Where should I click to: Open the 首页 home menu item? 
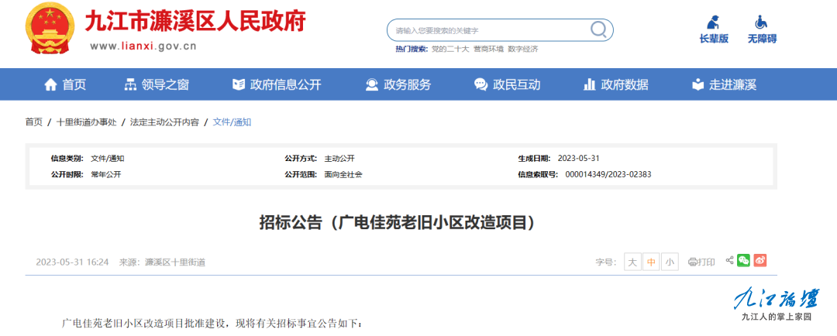point(65,84)
